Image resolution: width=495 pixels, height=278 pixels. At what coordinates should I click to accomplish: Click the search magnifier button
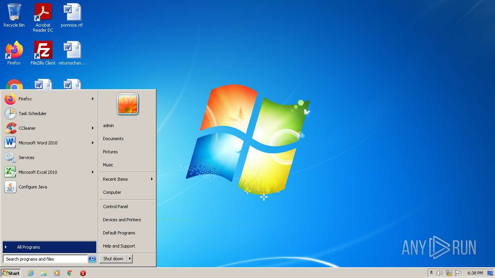coord(92,259)
